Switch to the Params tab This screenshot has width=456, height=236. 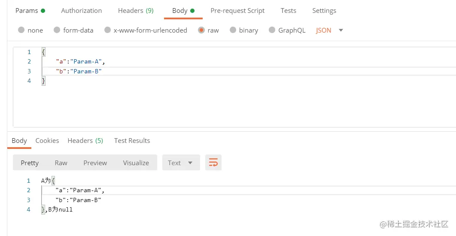[30, 11]
